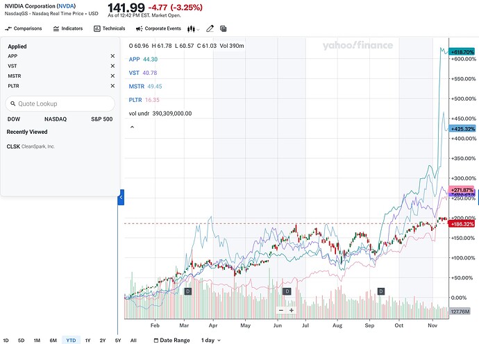Remove APP from applied comparisons
Viewport: 479px width, 344px height.
tap(112, 56)
